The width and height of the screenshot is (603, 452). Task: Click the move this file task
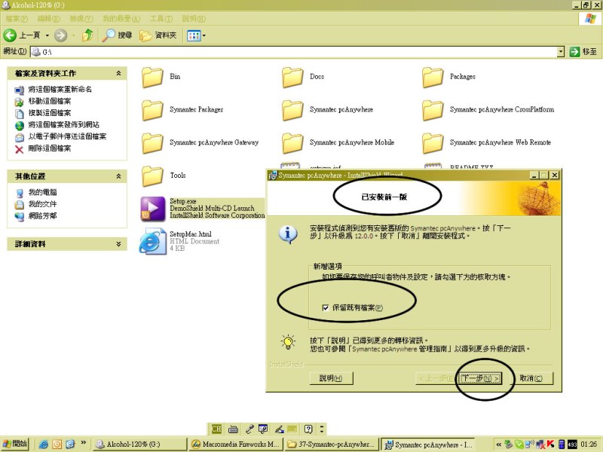pyautogui.click(x=50, y=102)
